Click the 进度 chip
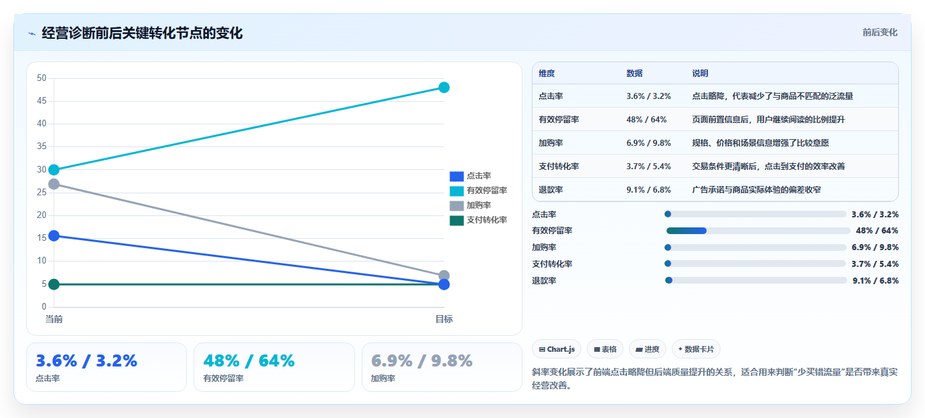 648,349
